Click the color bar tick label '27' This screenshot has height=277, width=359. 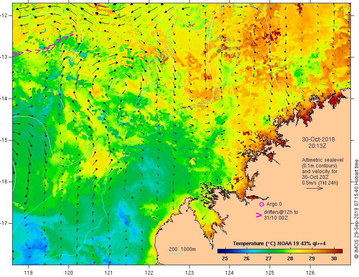(268, 259)
